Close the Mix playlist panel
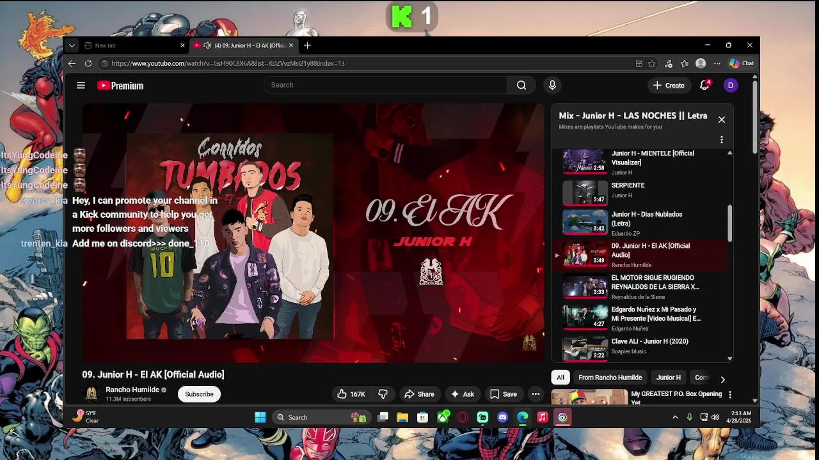 tap(722, 119)
